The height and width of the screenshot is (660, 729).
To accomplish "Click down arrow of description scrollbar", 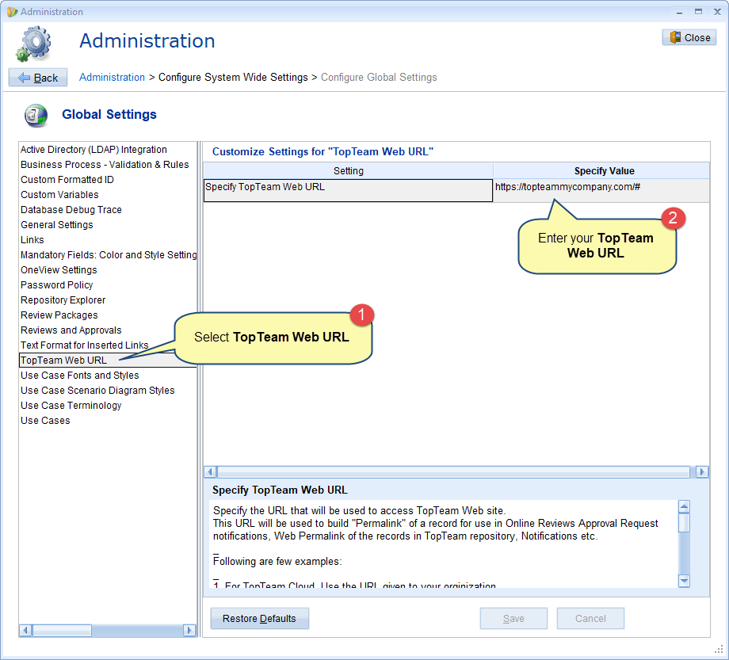I will pyautogui.click(x=684, y=581).
